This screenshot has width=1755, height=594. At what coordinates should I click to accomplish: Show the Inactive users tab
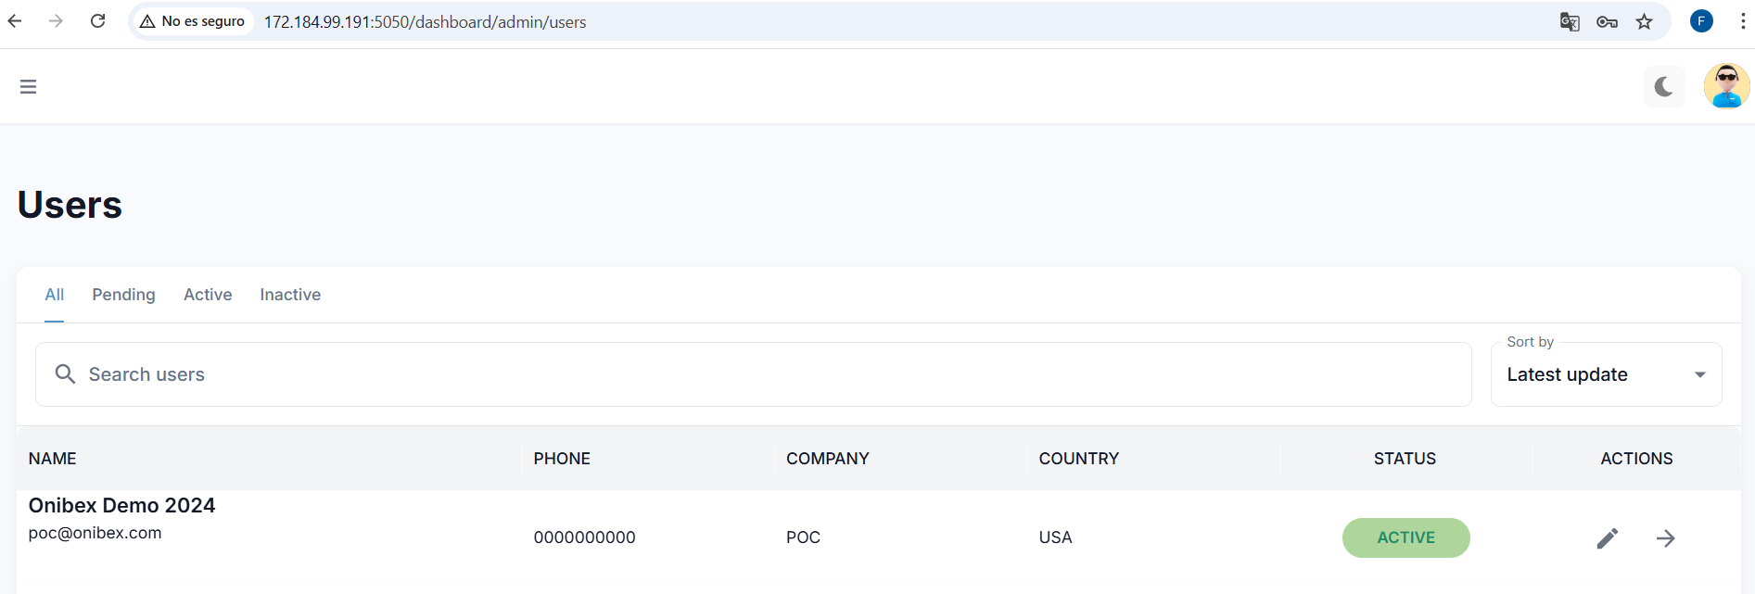290,295
